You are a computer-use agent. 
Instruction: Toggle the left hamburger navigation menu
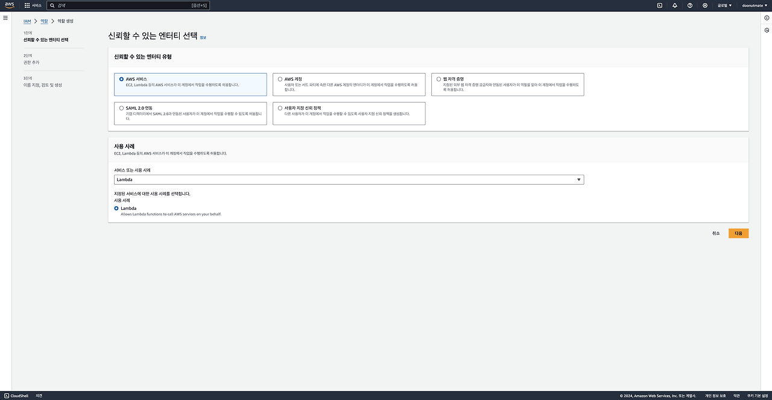point(5,18)
